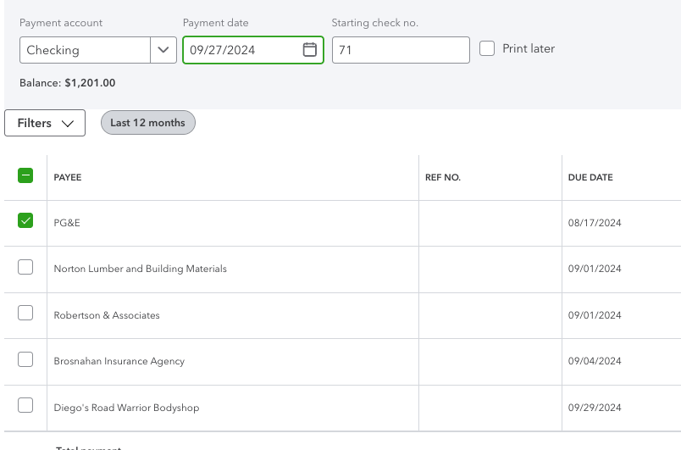The height and width of the screenshot is (450, 681).
Task: Click the 08/17/2024 due date
Action: [x=595, y=223]
